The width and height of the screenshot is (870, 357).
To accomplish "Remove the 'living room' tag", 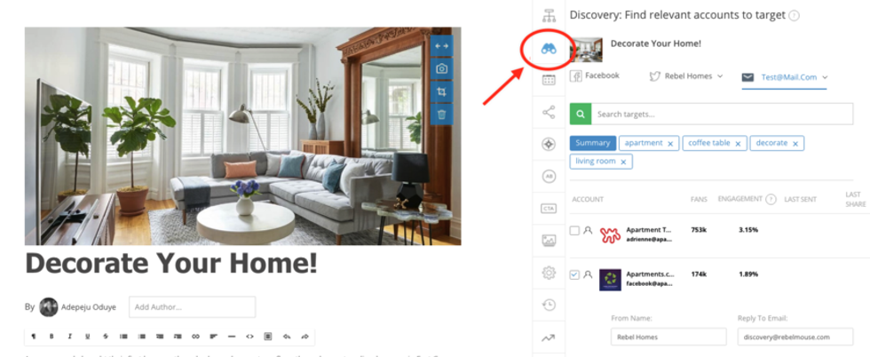I will point(623,162).
